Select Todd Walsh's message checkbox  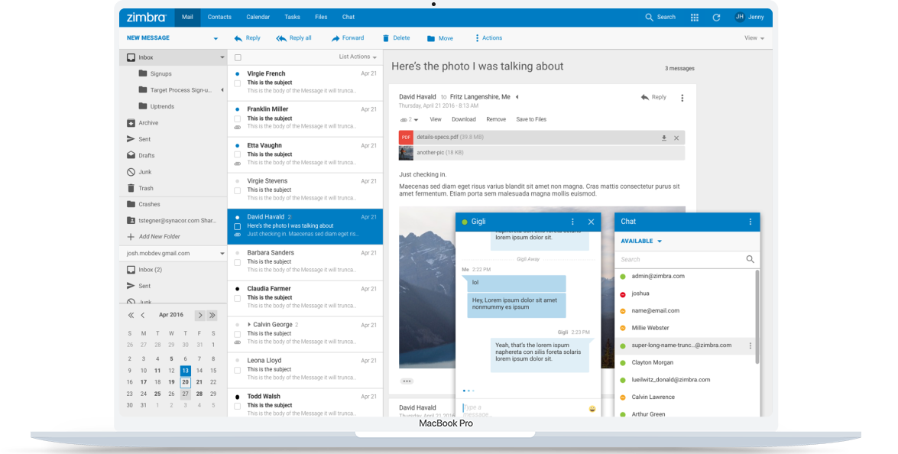[238, 405]
